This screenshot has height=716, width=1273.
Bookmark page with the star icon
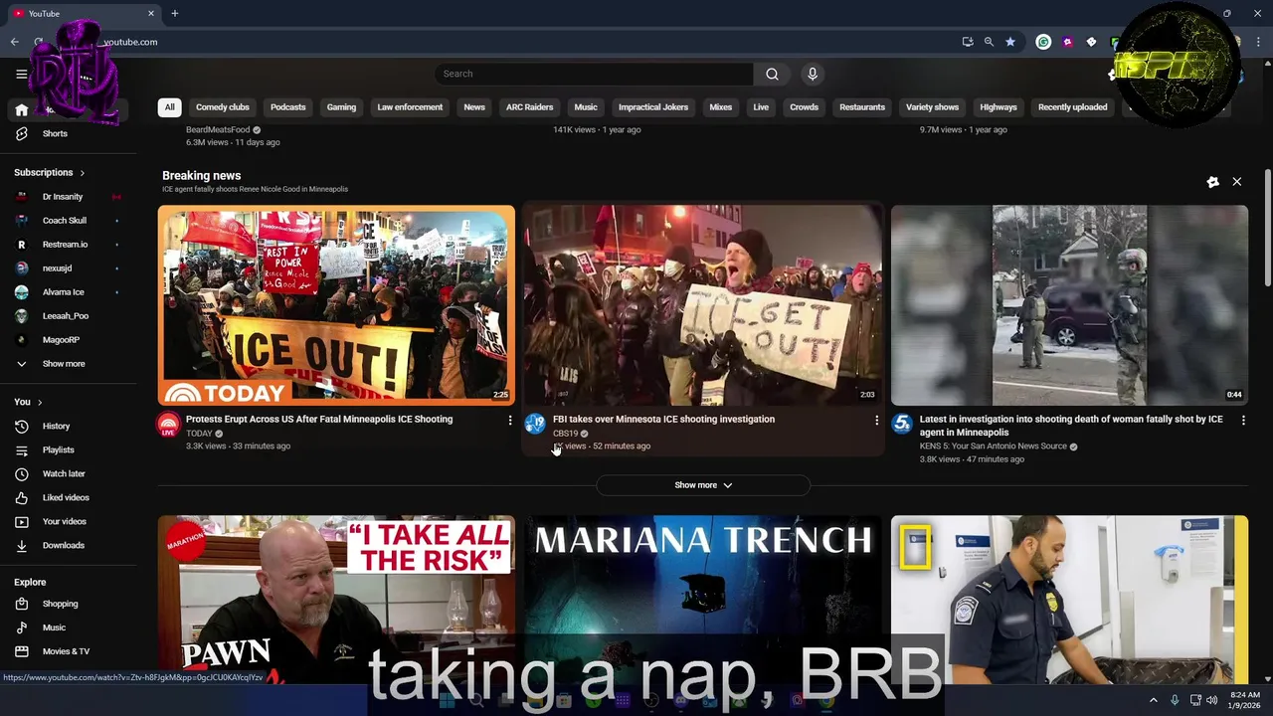coord(1010,42)
